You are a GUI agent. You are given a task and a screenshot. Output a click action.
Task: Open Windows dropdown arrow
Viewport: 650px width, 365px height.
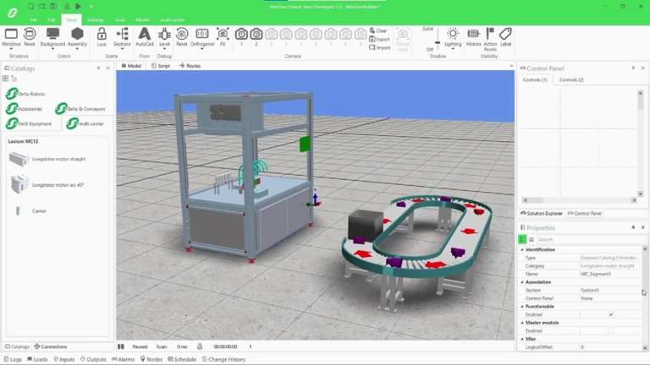(11, 49)
